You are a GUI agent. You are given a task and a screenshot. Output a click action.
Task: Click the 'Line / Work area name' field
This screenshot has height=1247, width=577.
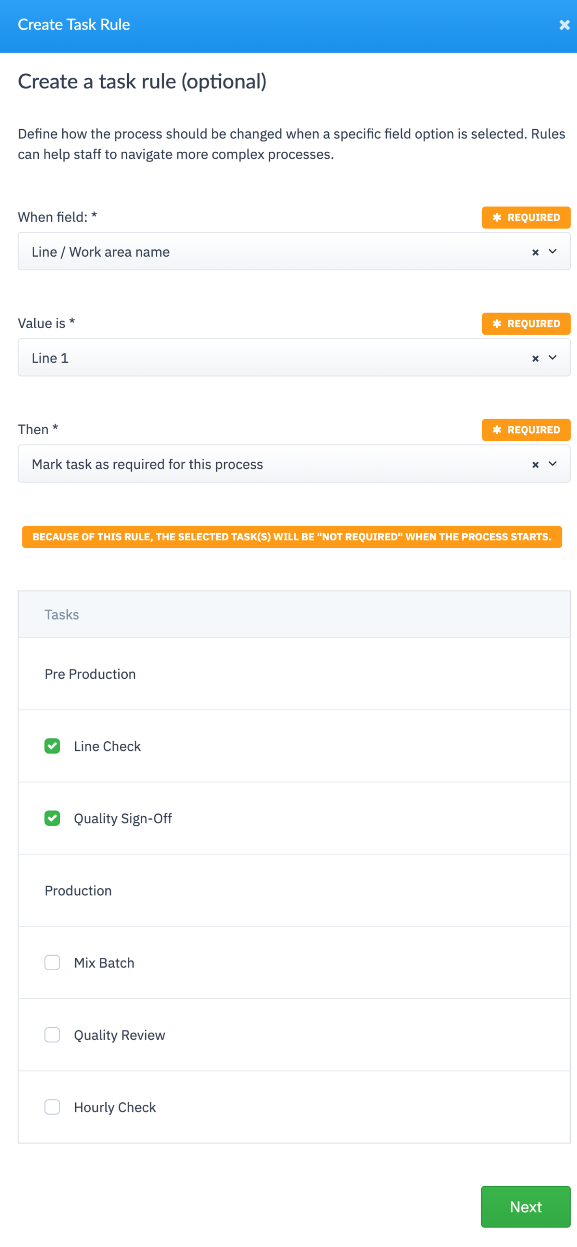click(x=271, y=252)
